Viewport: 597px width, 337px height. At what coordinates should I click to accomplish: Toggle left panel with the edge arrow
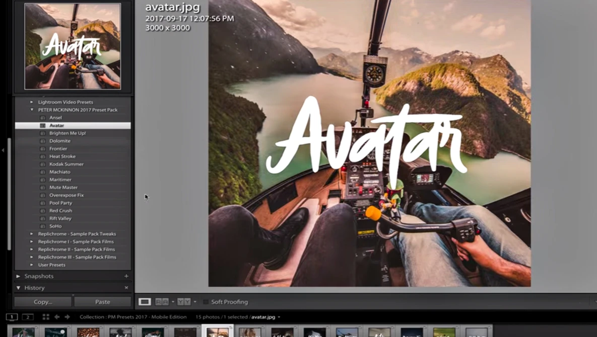coord(3,150)
